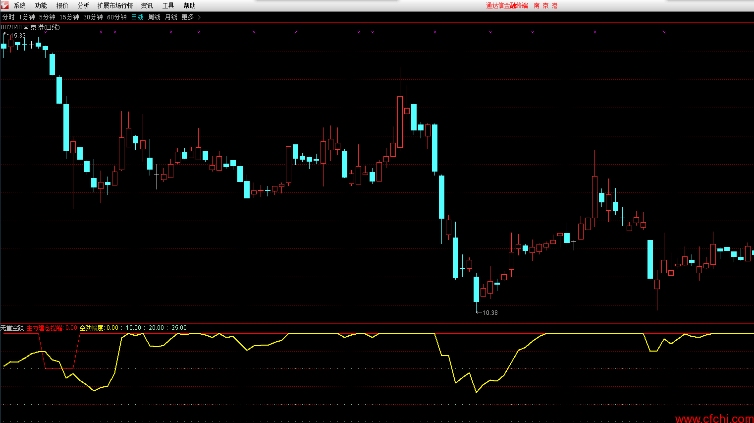Open the 系统 menu

20,5
